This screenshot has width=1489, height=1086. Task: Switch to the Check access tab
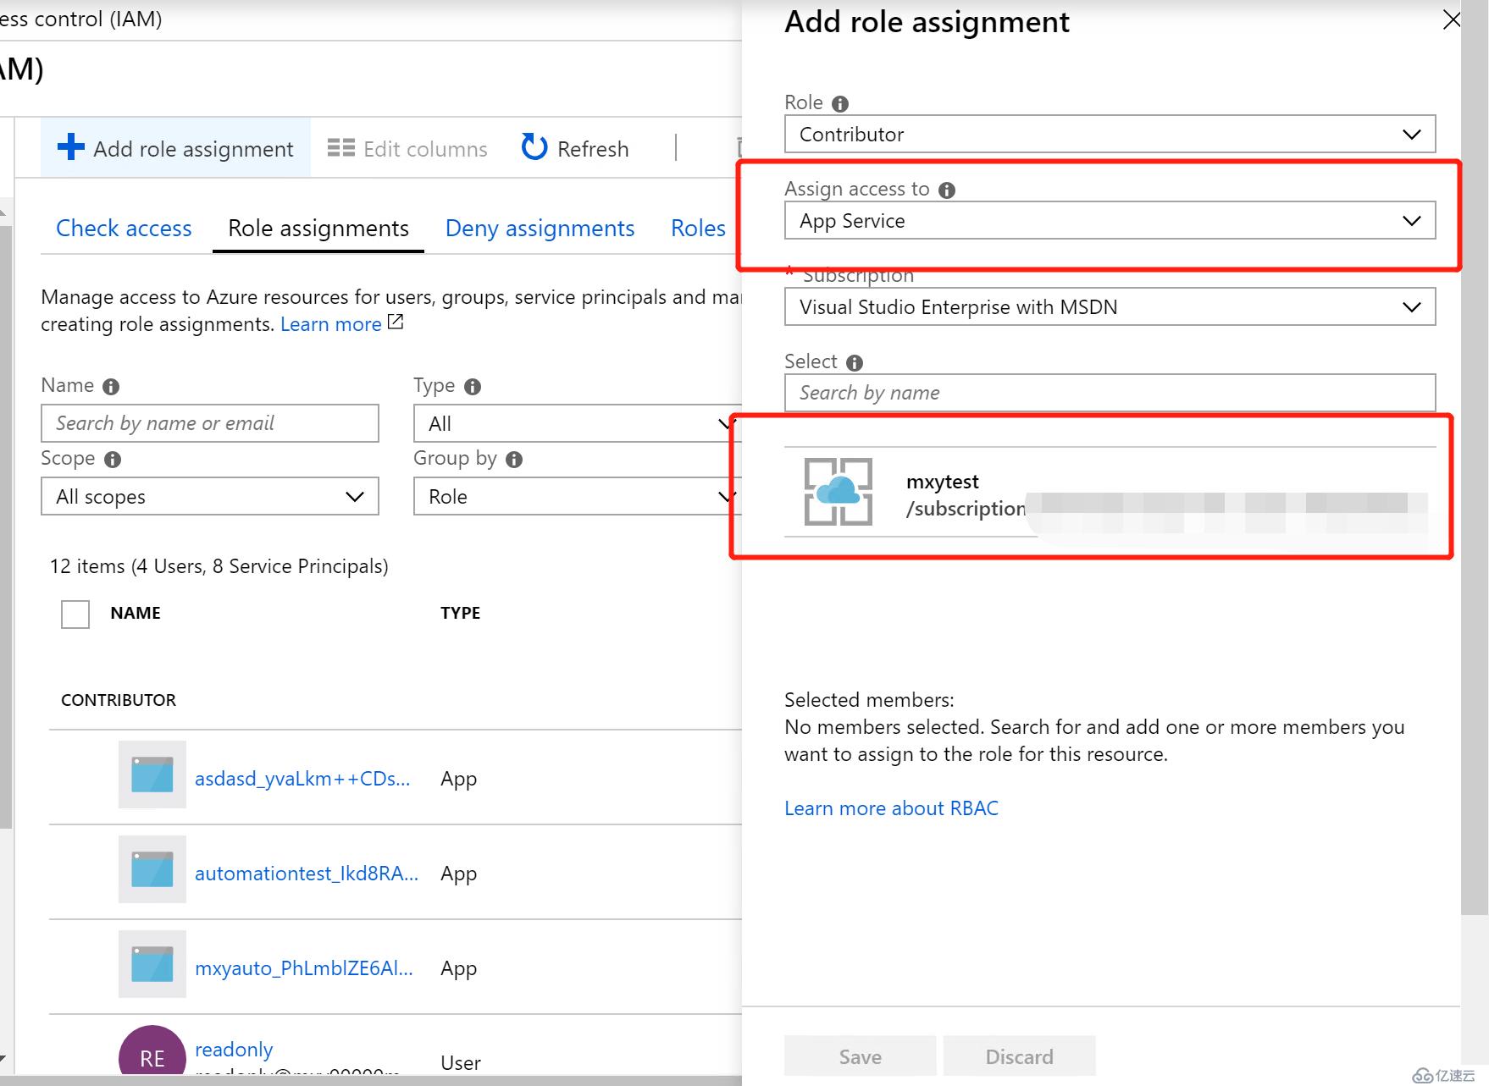pyautogui.click(x=124, y=229)
